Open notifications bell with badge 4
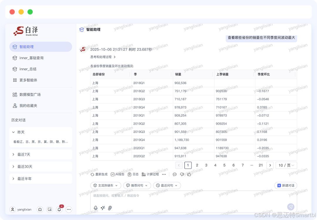This screenshot has height=220, width=317. (x=59, y=209)
